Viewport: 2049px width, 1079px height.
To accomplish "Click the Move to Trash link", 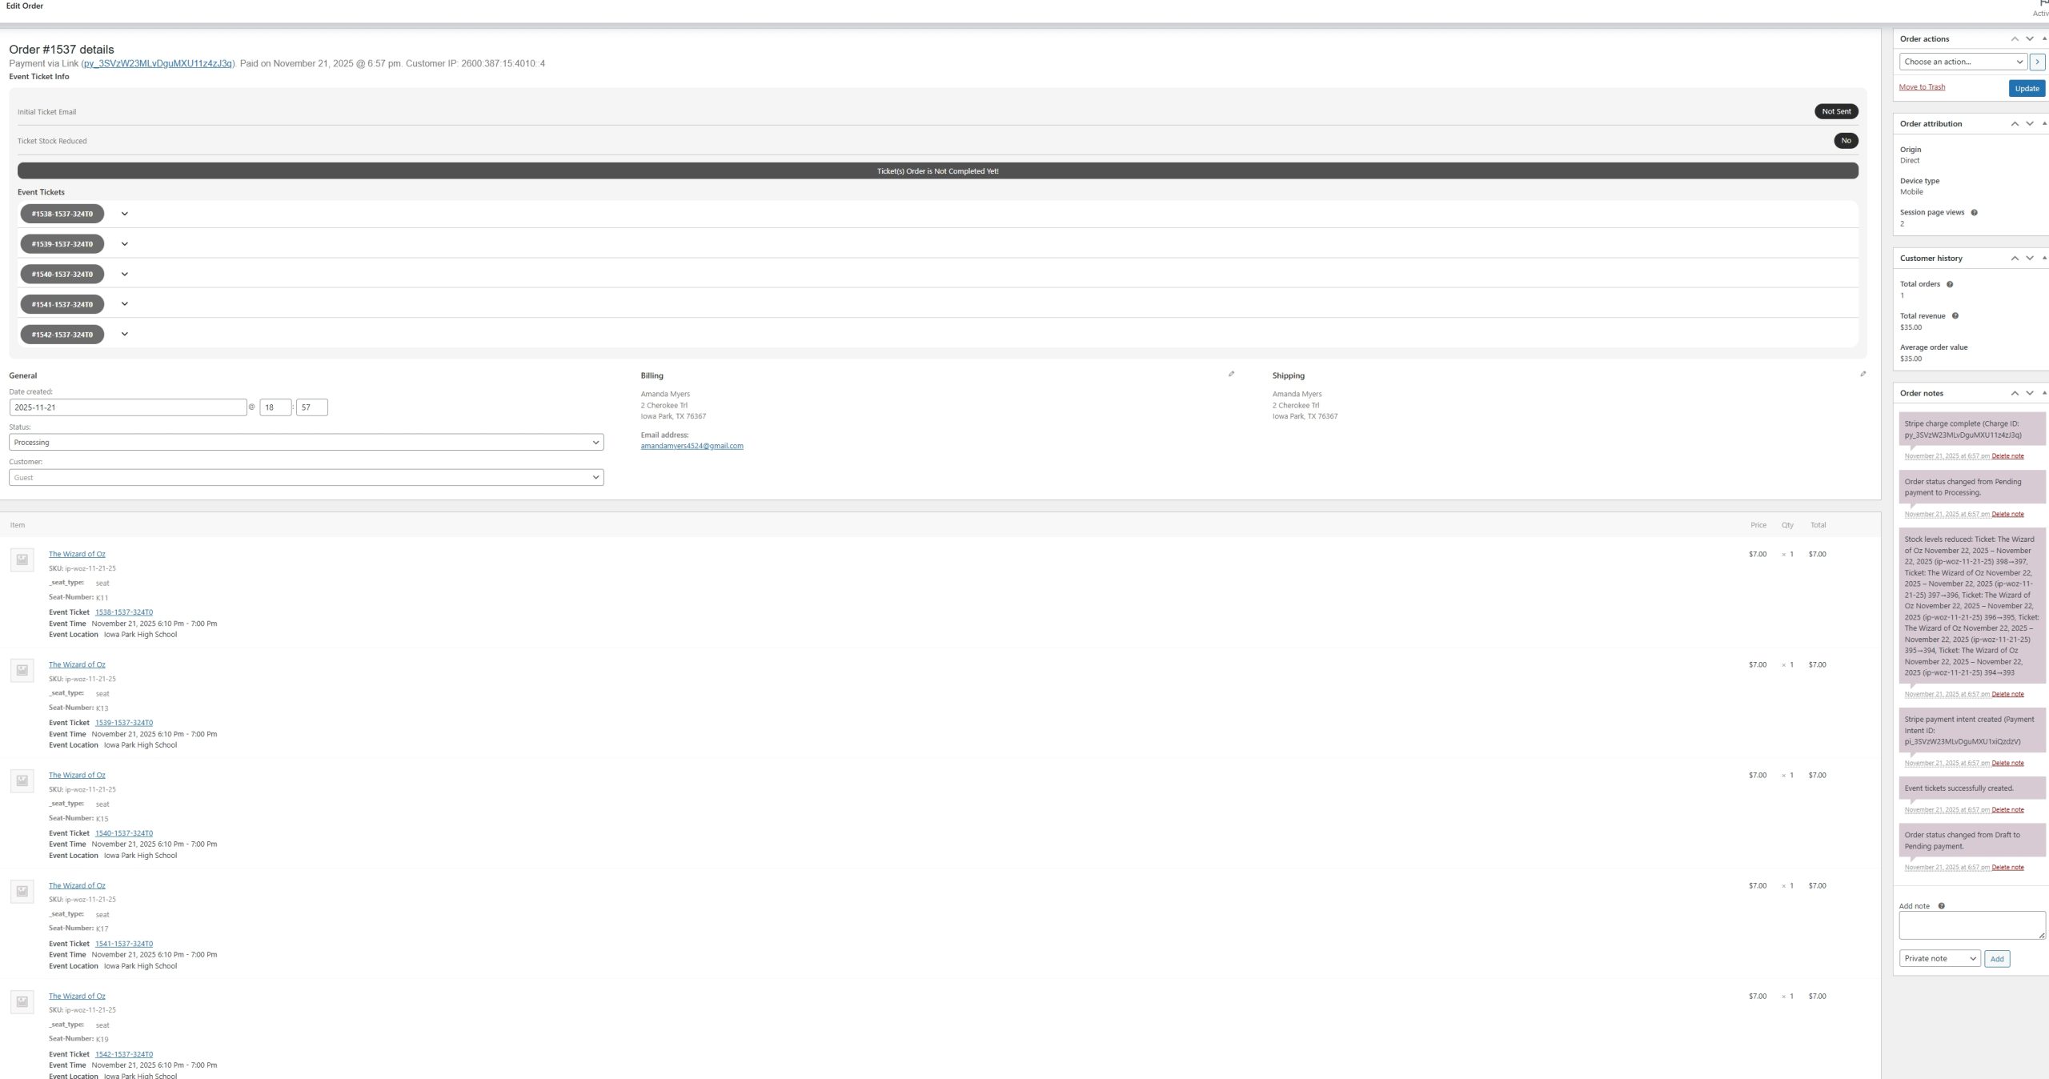I will pyautogui.click(x=1922, y=87).
